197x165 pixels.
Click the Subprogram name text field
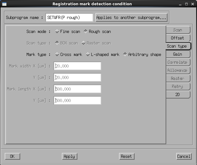[69, 18]
